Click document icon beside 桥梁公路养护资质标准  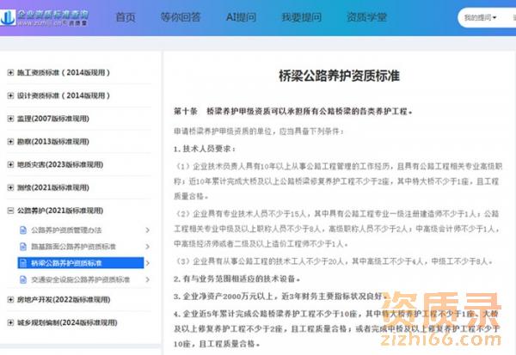pyautogui.click(x=22, y=263)
